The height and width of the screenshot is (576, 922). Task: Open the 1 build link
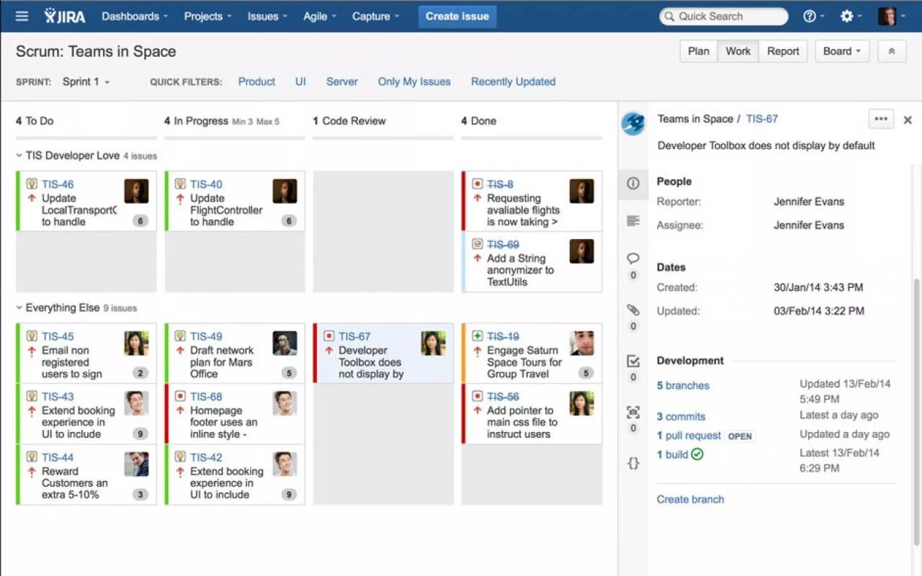coord(672,454)
